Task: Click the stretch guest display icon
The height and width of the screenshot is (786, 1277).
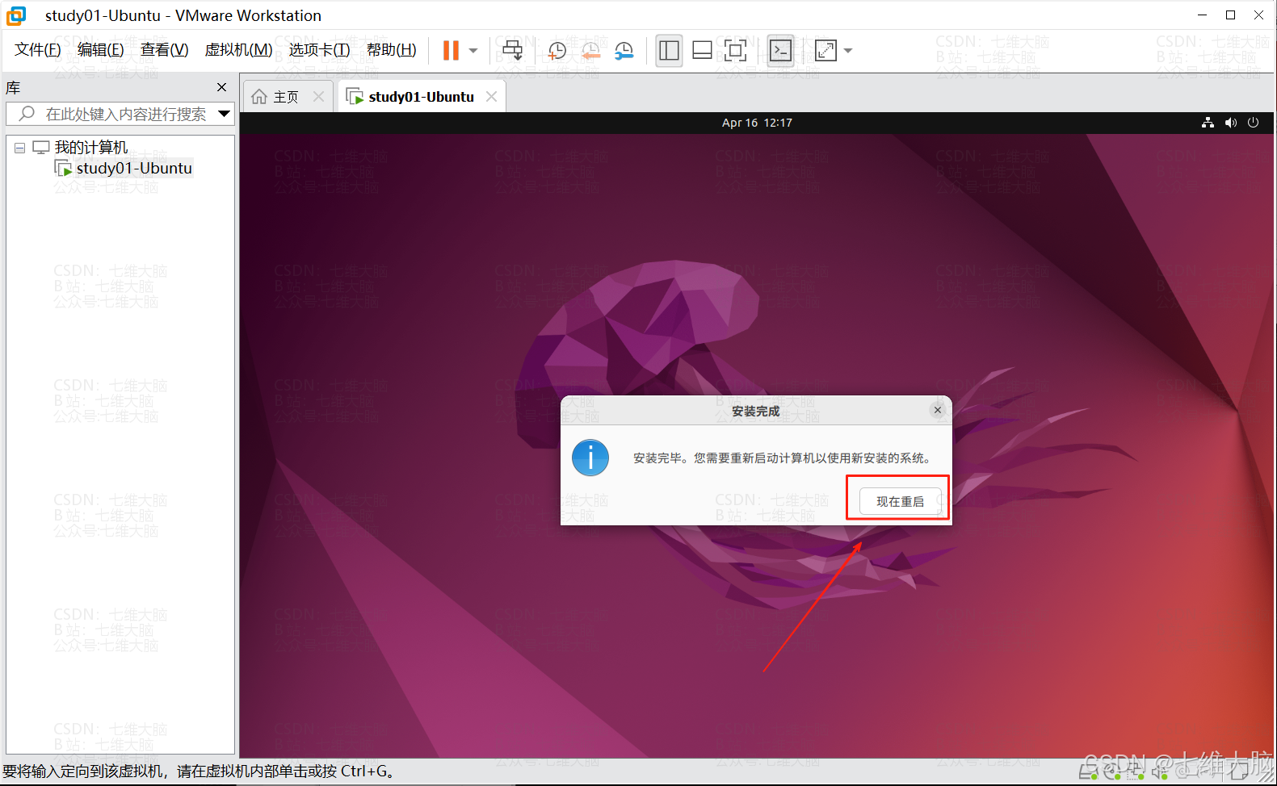Action: [825, 51]
